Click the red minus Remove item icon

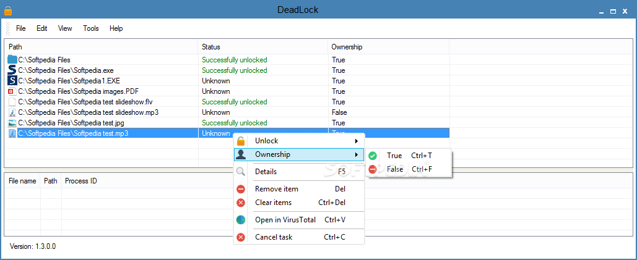[241, 189]
